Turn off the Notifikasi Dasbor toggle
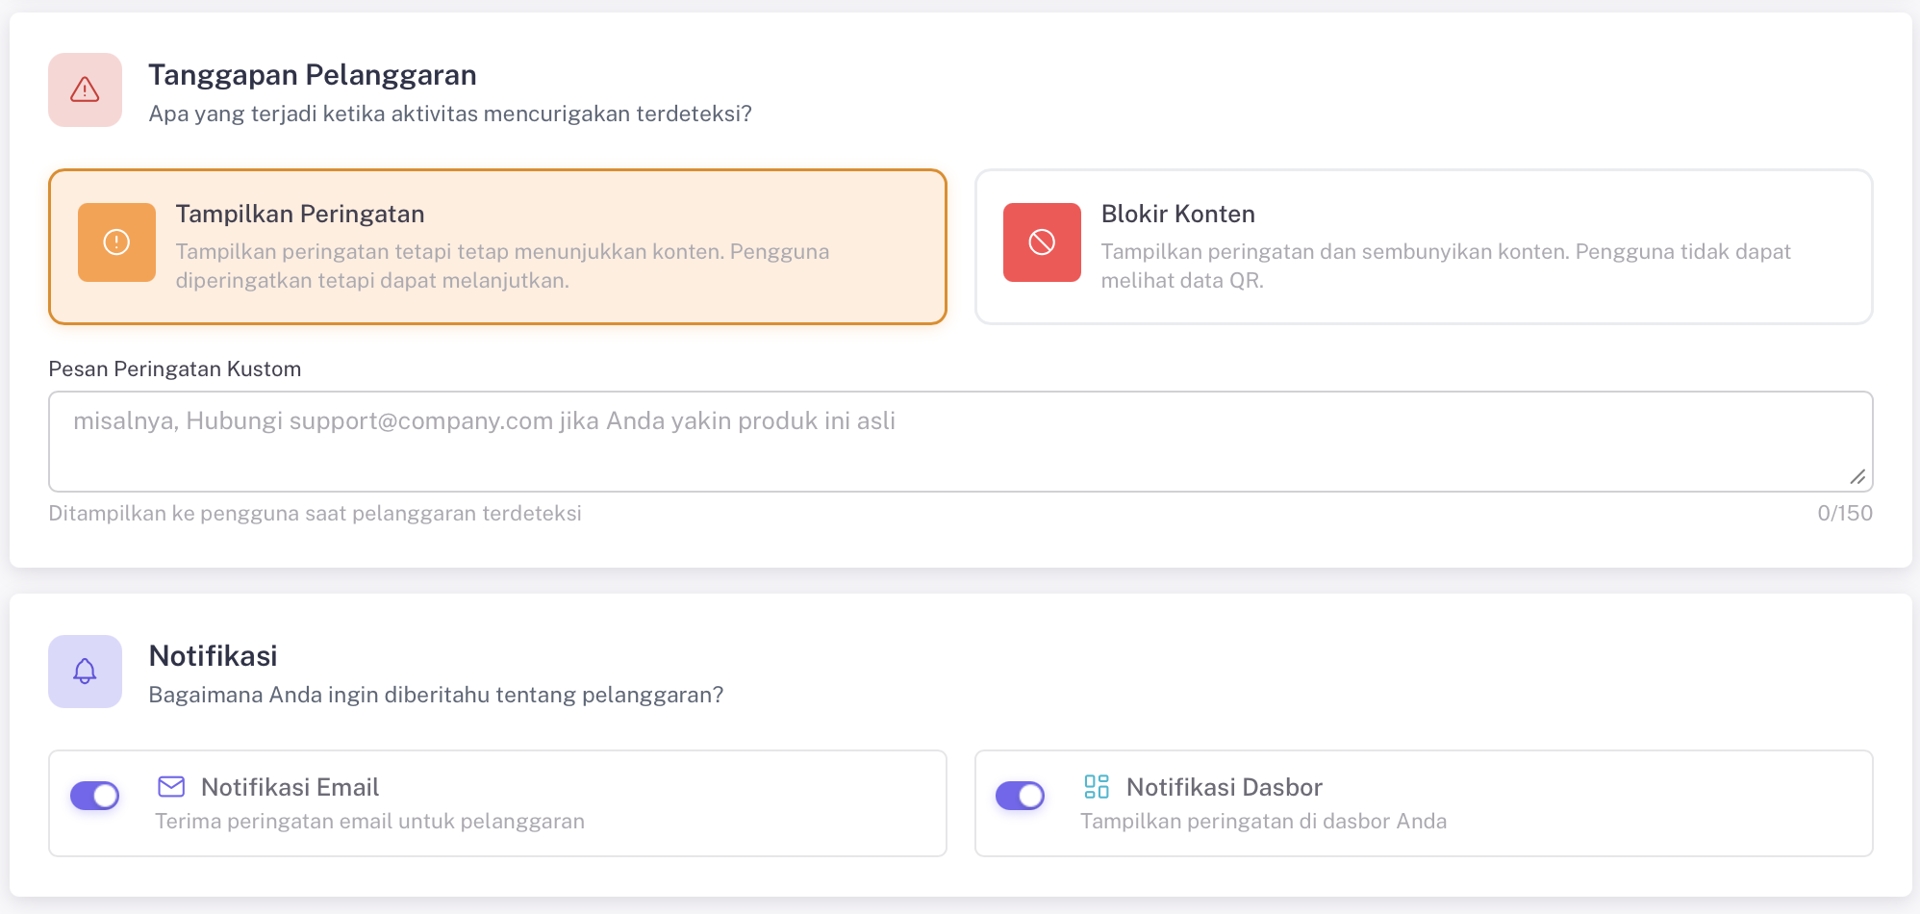The height and width of the screenshot is (914, 1920). (x=1020, y=796)
